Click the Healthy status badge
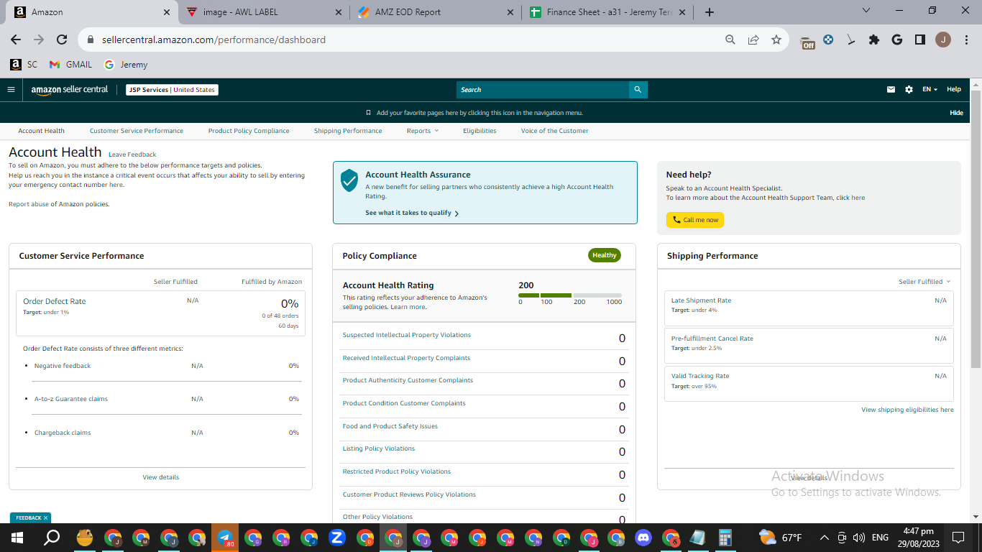Image resolution: width=982 pixels, height=552 pixels. point(604,255)
